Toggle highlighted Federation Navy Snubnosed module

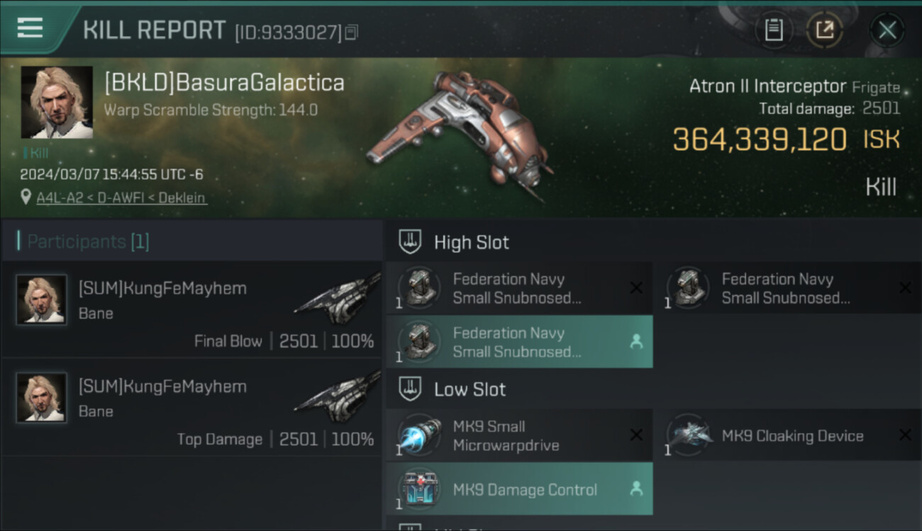[x=519, y=342]
